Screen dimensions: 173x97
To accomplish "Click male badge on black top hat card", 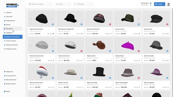I will tap(110, 78).
